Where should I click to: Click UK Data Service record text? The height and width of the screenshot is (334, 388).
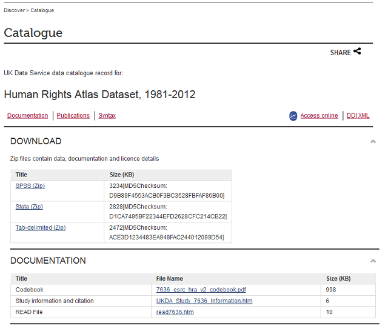pos(63,73)
